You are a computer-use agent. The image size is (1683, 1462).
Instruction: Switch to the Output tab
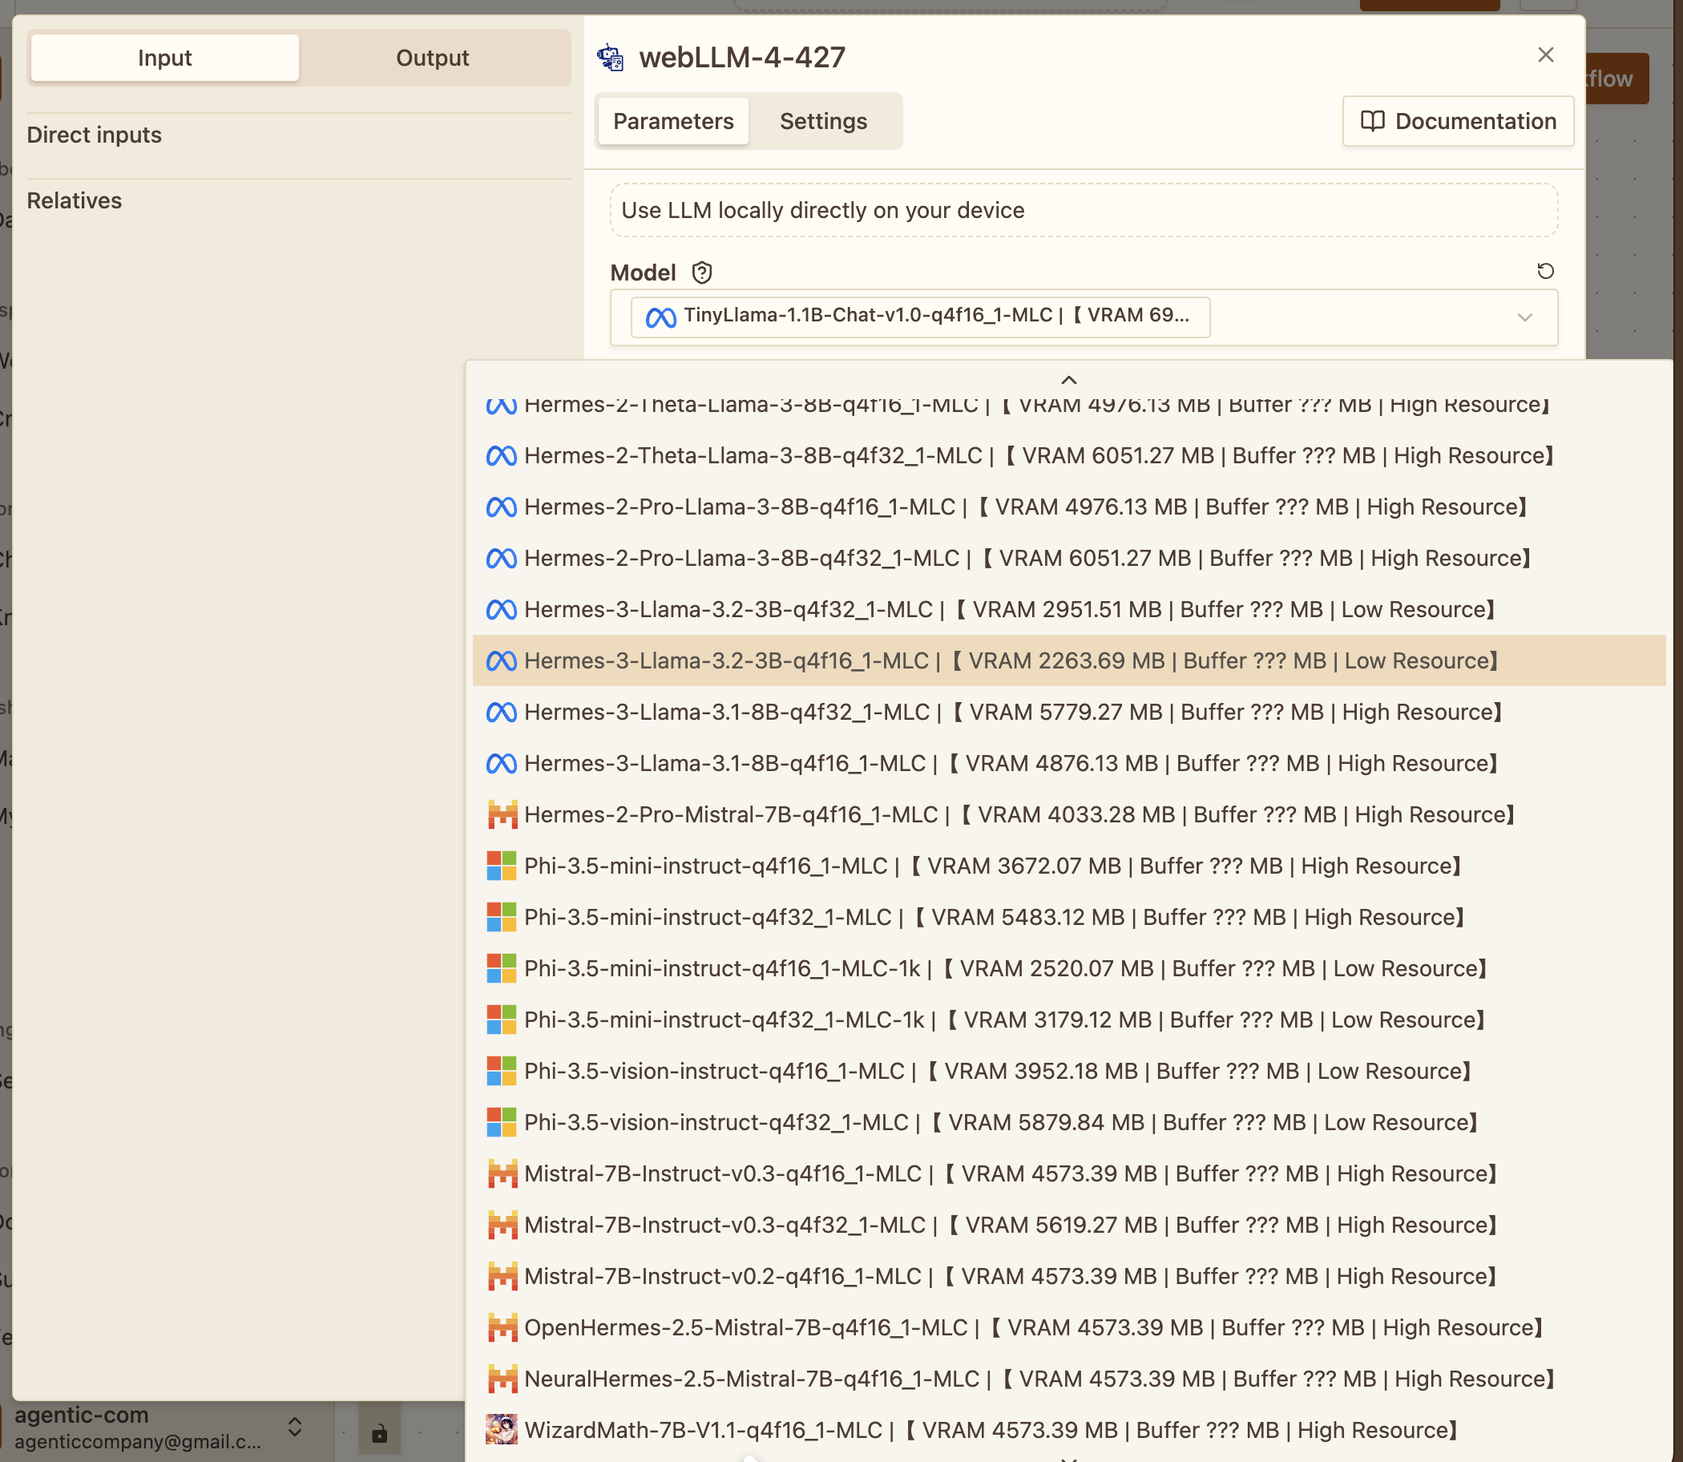[433, 58]
